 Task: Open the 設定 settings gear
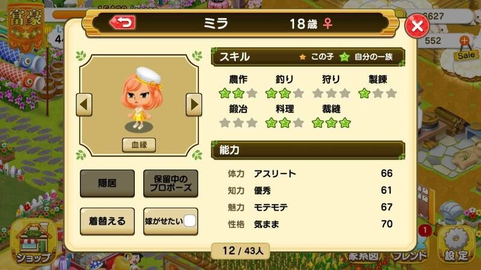tap(456, 246)
